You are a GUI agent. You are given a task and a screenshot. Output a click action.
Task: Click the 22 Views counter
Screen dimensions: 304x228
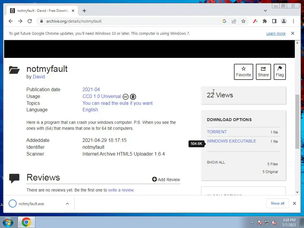coord(220,95)
